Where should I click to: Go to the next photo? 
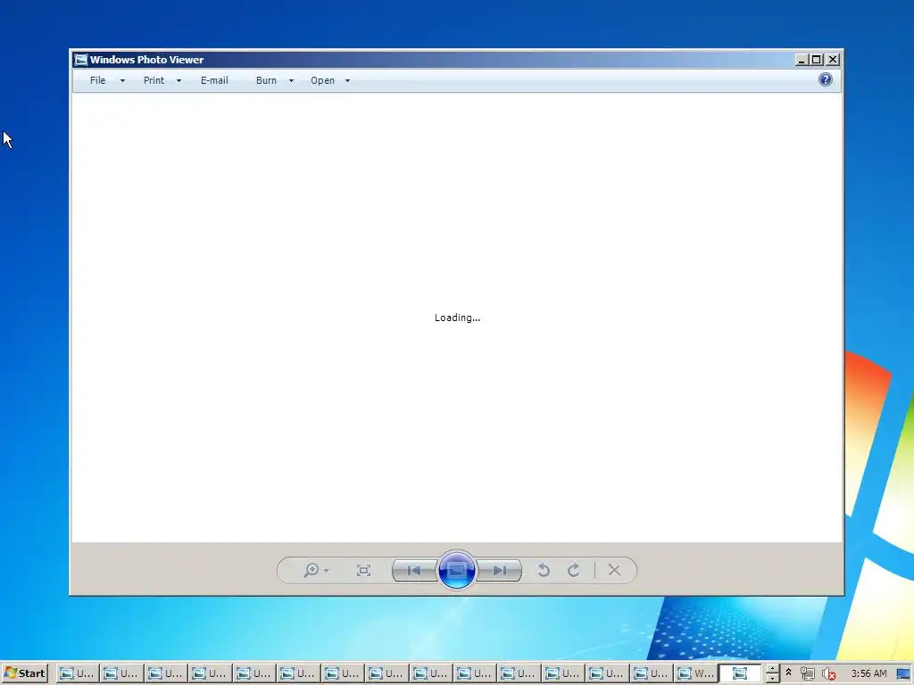tap(500, 571)
